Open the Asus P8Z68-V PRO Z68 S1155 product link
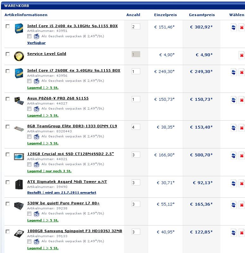Screen dimensions: 245x253 58,98
